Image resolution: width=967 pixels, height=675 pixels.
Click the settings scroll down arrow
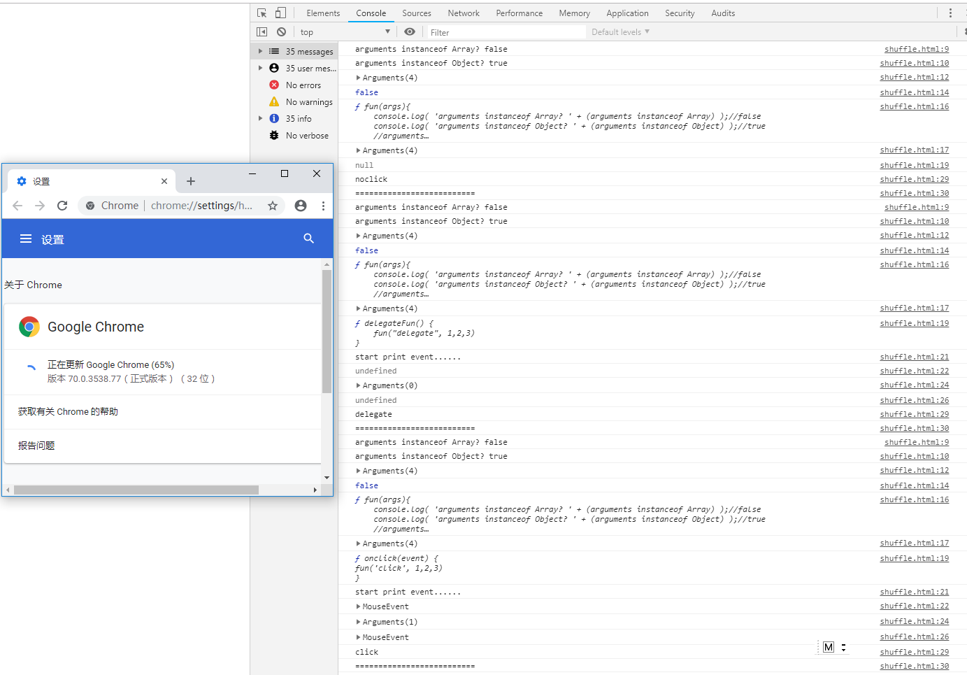[x=327, y=478]
